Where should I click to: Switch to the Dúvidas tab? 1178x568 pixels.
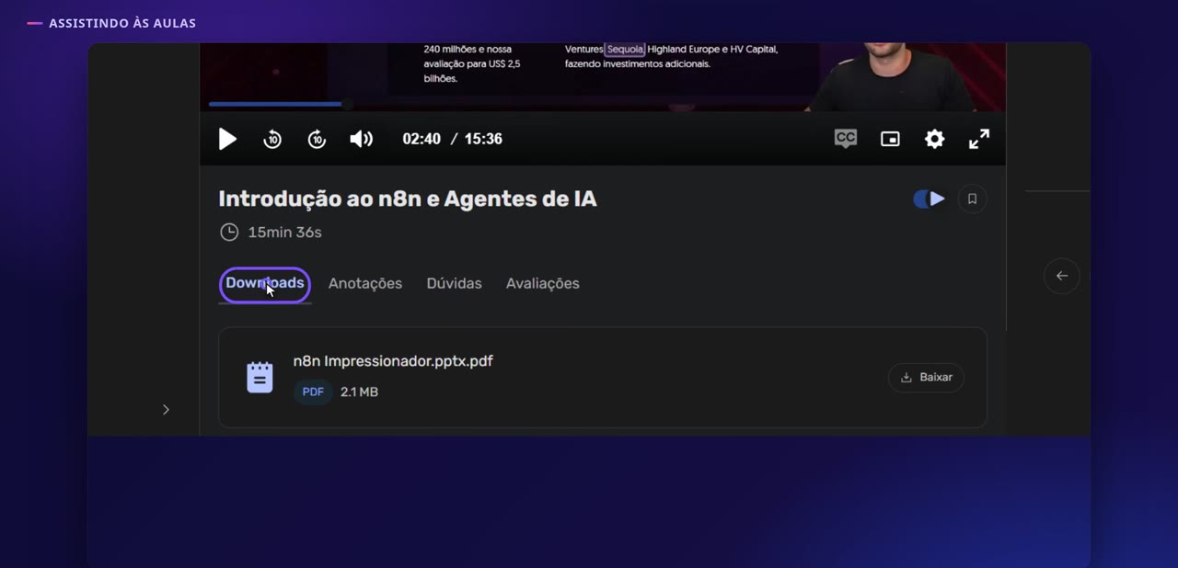[x=455, y=283]
